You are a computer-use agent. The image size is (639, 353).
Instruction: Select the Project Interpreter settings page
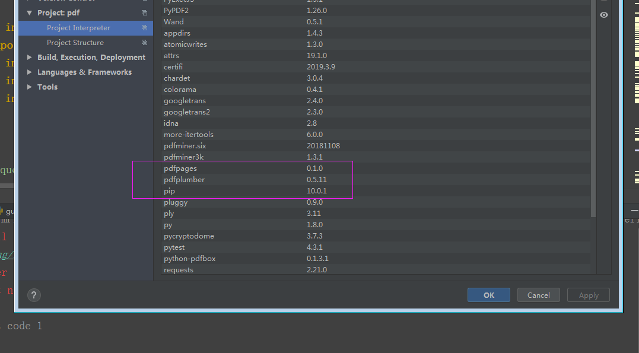click(x=79, y=27)
